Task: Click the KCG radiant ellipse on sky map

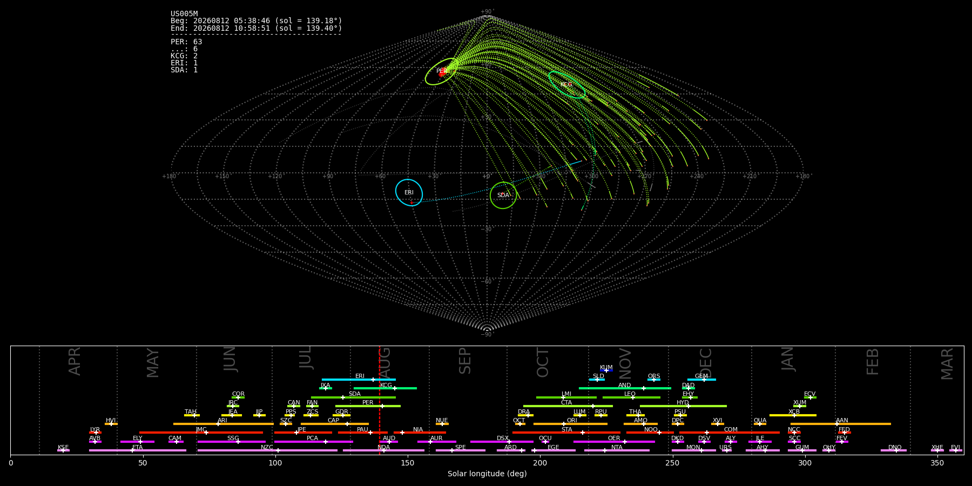Action: (566, 84)
